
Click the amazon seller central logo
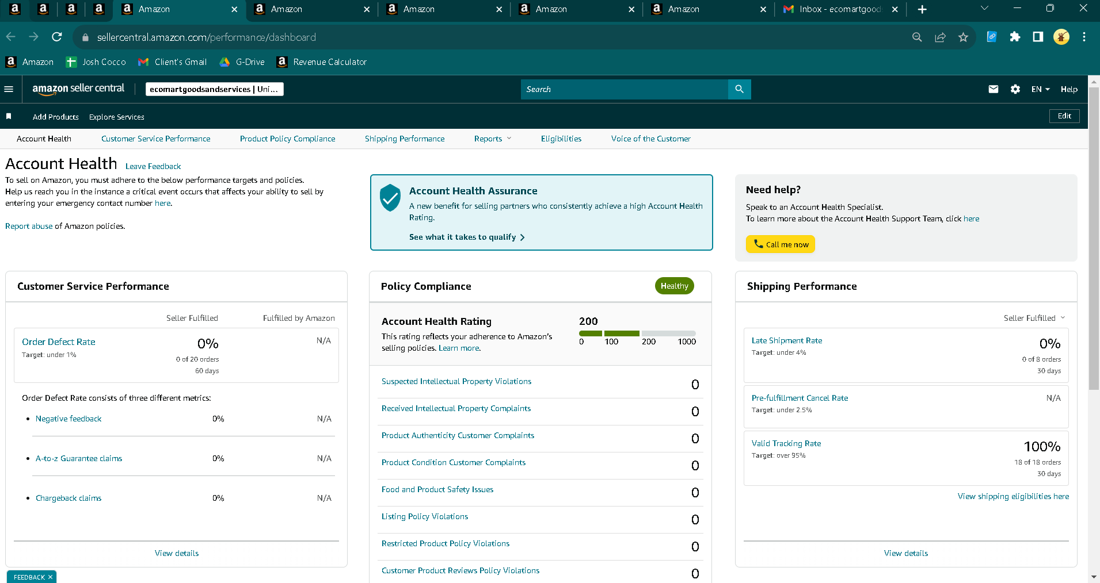(78, 89)
